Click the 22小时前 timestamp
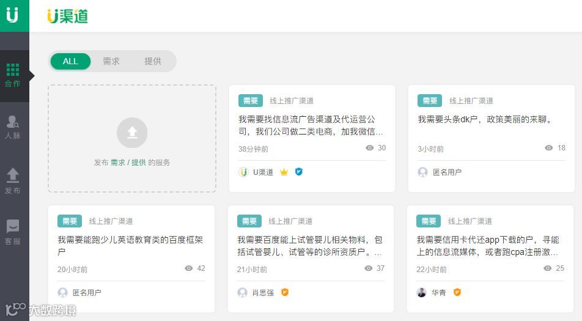The width and height of the screenshot is (582, 321). [x=432, y=270]
